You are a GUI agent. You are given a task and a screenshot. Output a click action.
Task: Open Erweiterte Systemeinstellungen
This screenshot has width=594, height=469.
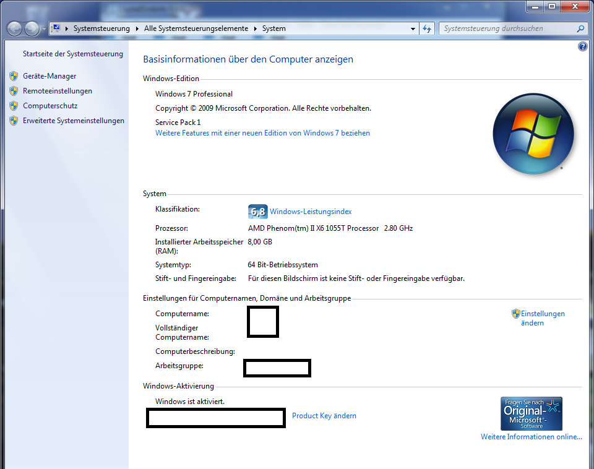coord(74,121)
